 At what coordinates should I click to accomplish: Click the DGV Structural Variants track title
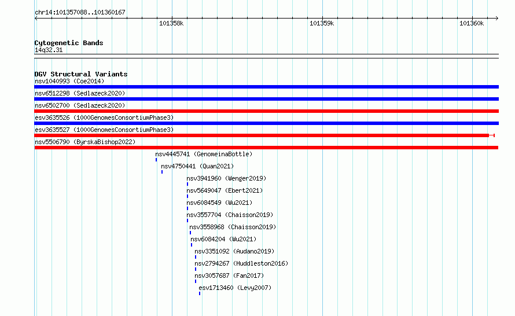(81, 74)
